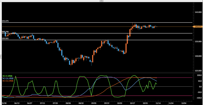Click the 07/11 date axis label
203x105 pixels.
point(43,103)
